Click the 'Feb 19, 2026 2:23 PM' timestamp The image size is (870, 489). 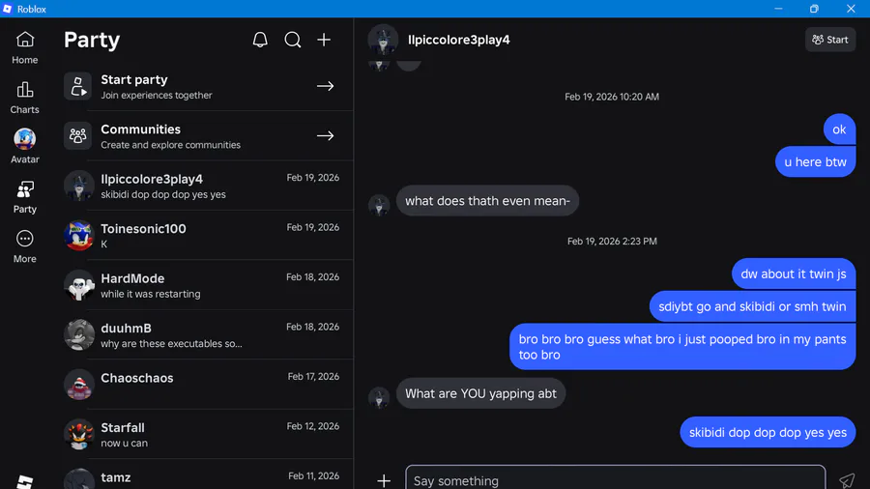tap(612, 242)
